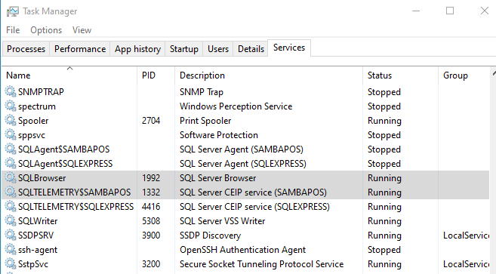Open the Options menu
Image resolution: width=496 pixels, height=274 pixels.
(46, 30)
